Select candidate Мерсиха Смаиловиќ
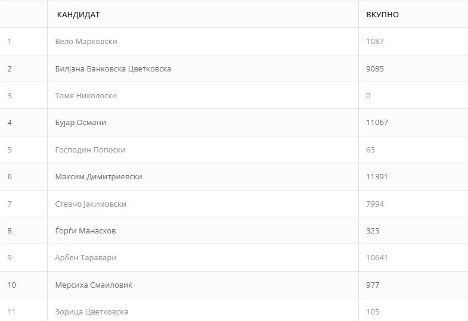Viewport: 468px width, 321px height. point(94,285)
